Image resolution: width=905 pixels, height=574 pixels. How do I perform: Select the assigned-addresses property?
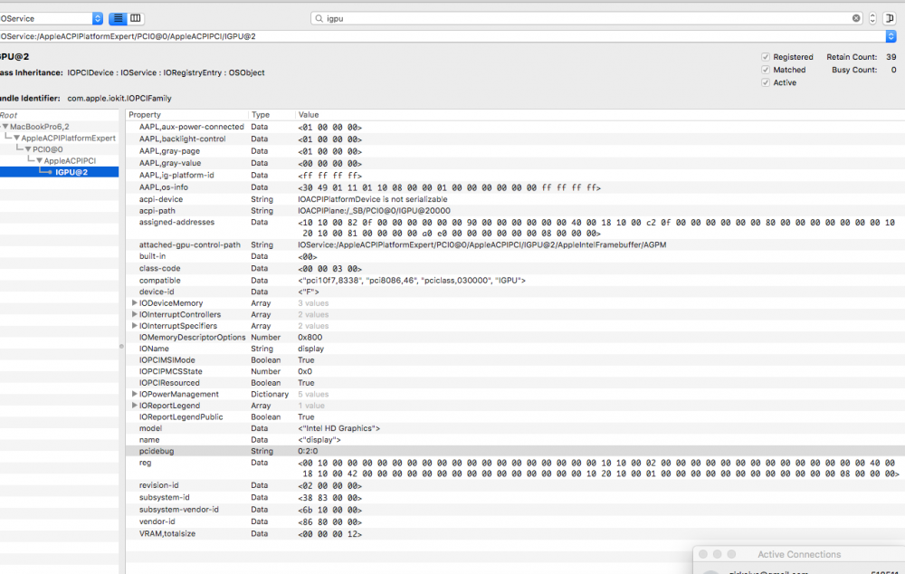pos(515,227)
